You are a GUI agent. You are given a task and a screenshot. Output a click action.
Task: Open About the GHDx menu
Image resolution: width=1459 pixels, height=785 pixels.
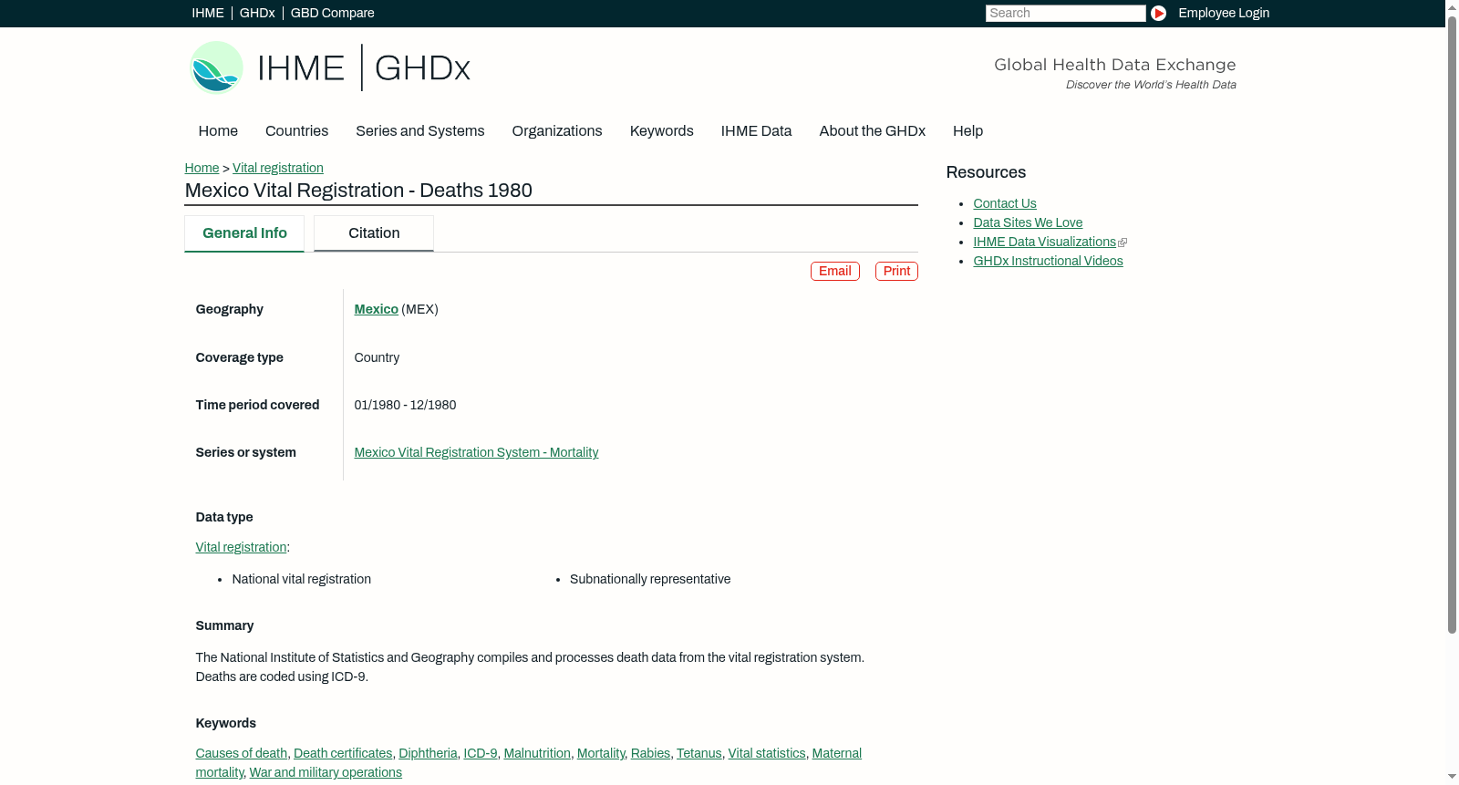pos(873,131)
